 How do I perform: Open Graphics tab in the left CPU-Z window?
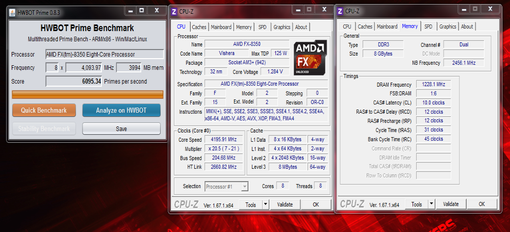point(282,27)
